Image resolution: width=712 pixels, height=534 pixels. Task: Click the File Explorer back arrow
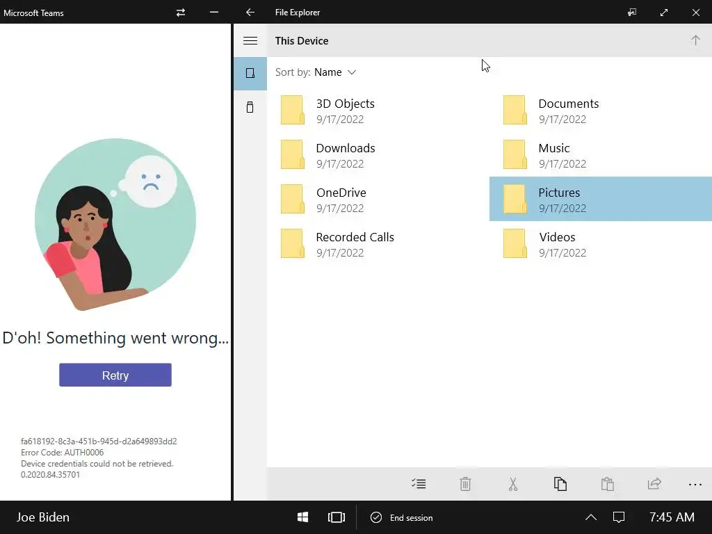coord(250,13)
